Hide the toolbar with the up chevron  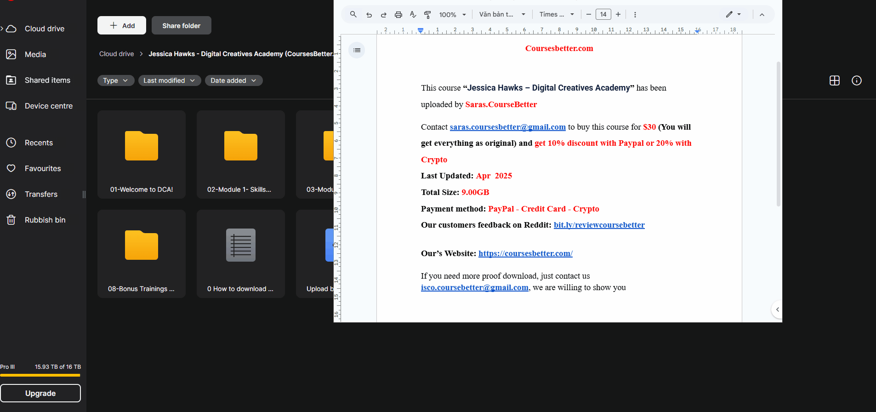(x=762, y=15)
